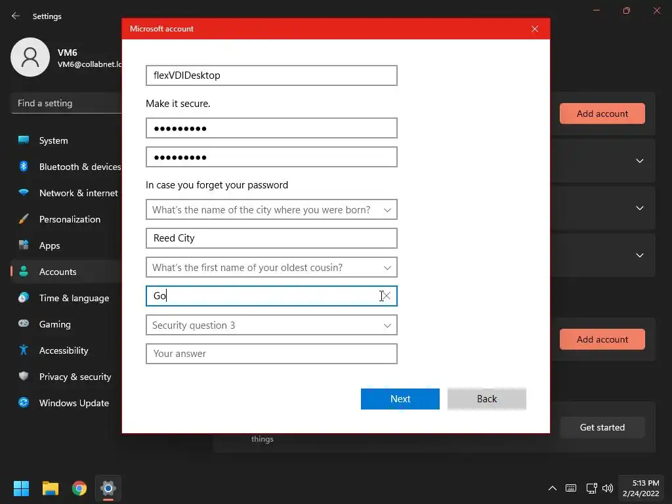
Task: Launch Chrome from the taskbar
Action: pyautogui.click(x=79, y=488)
